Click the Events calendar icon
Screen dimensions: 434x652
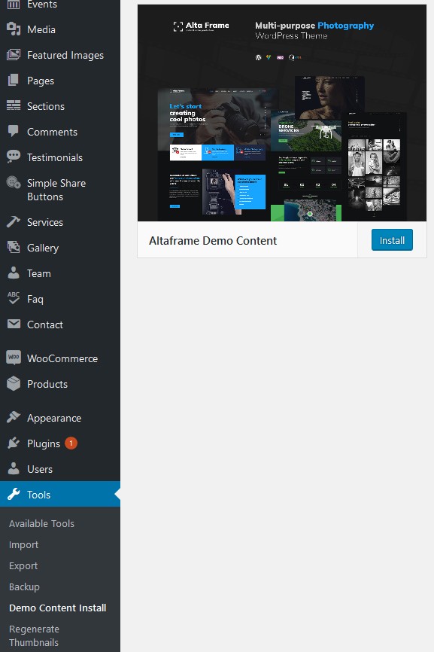(x=14, y=5)
